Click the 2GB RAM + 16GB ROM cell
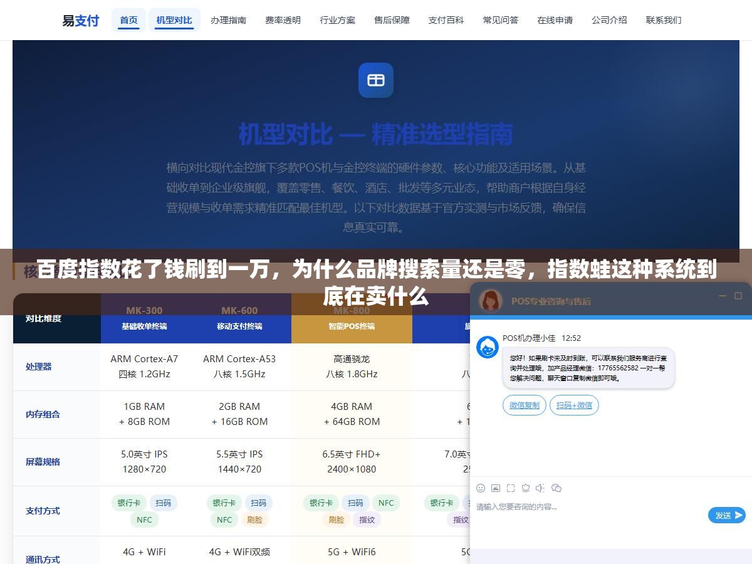This screenshot has height=564, width=752. [239, 414]
